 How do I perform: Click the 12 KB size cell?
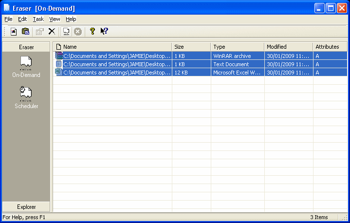point(181,73)
